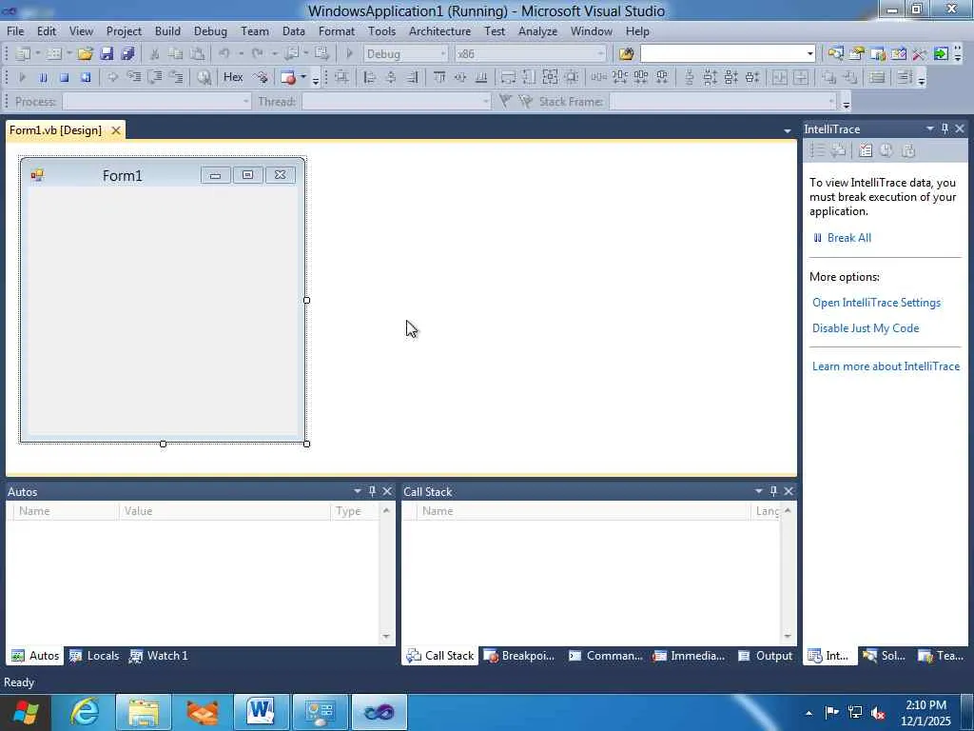
Task: Open Solution Explorer from the toolbar icon
Action: 835,54
